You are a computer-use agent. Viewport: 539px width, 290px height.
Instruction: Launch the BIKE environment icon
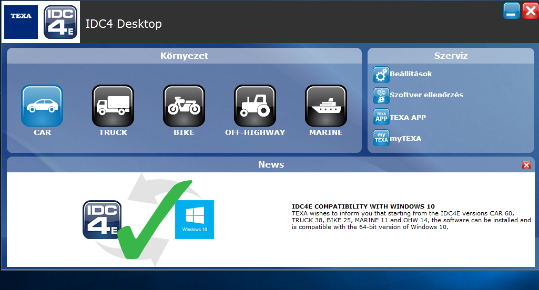tap(184, 106)
